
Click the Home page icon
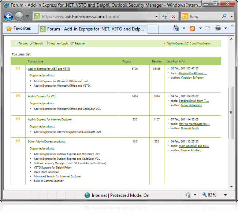click(176, 28)
